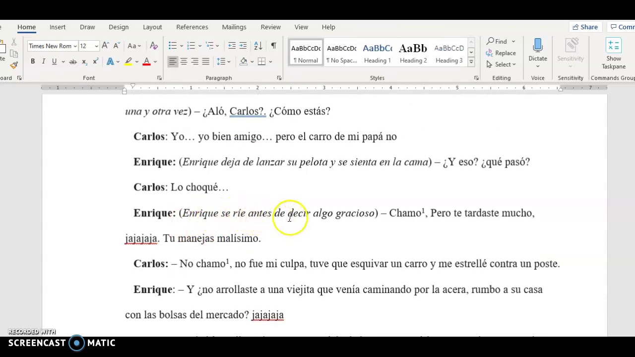
Task: Apply paragraph shading paint bucket
Action: point(244,61)
